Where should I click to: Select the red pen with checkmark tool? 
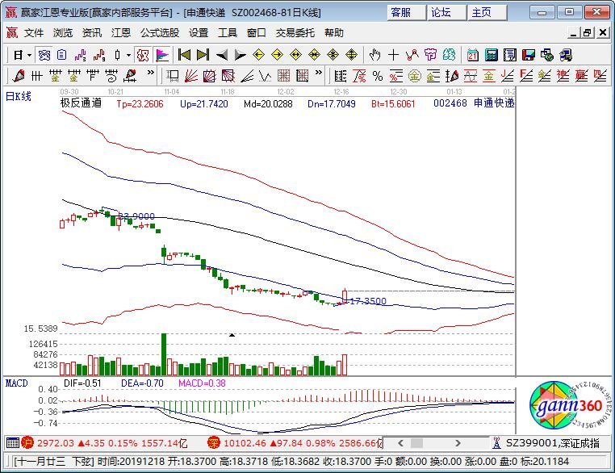pyautogui.click(x=18, y=76)
